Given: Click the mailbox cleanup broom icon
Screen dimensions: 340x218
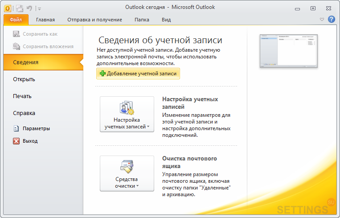Looking at the screenshot, I should coord(127,167).
